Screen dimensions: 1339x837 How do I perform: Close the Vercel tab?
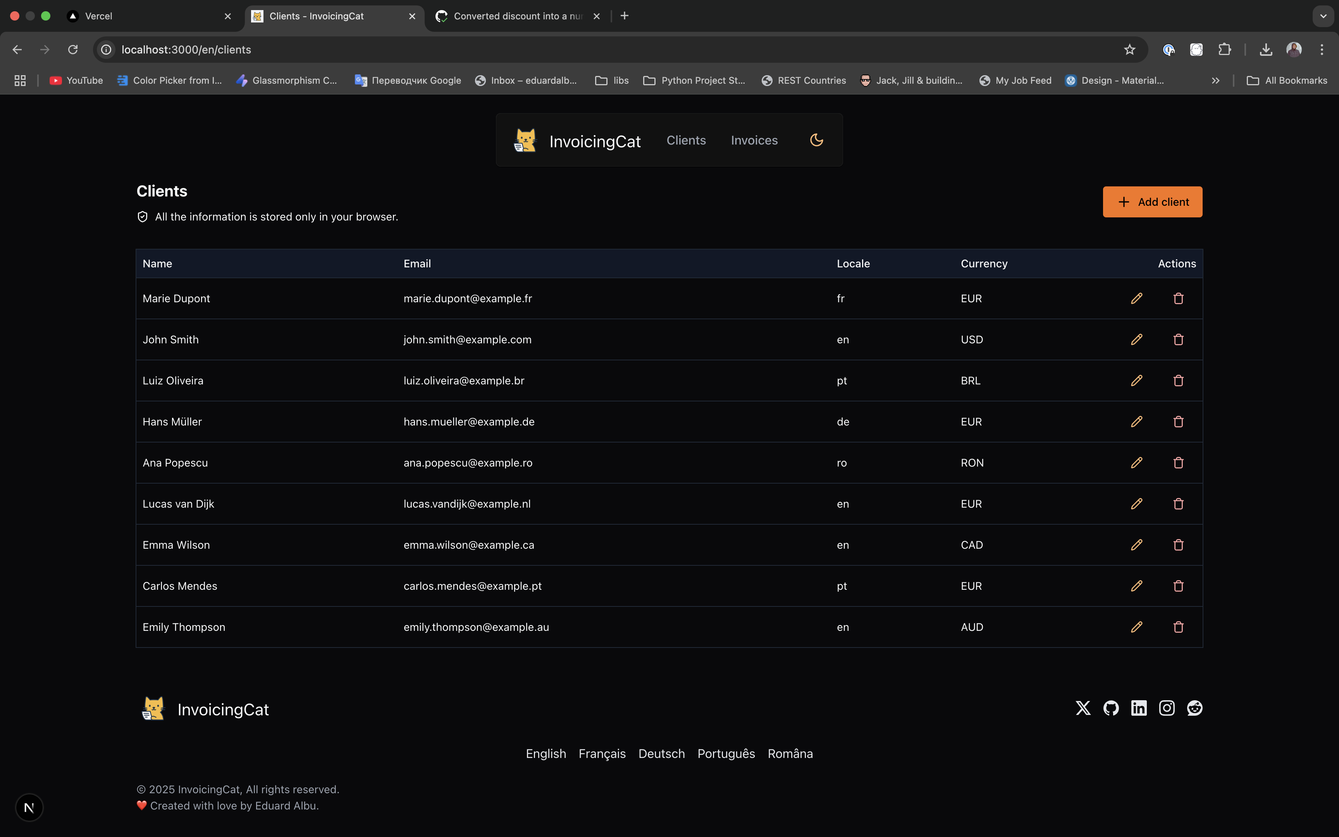(227, 16)
